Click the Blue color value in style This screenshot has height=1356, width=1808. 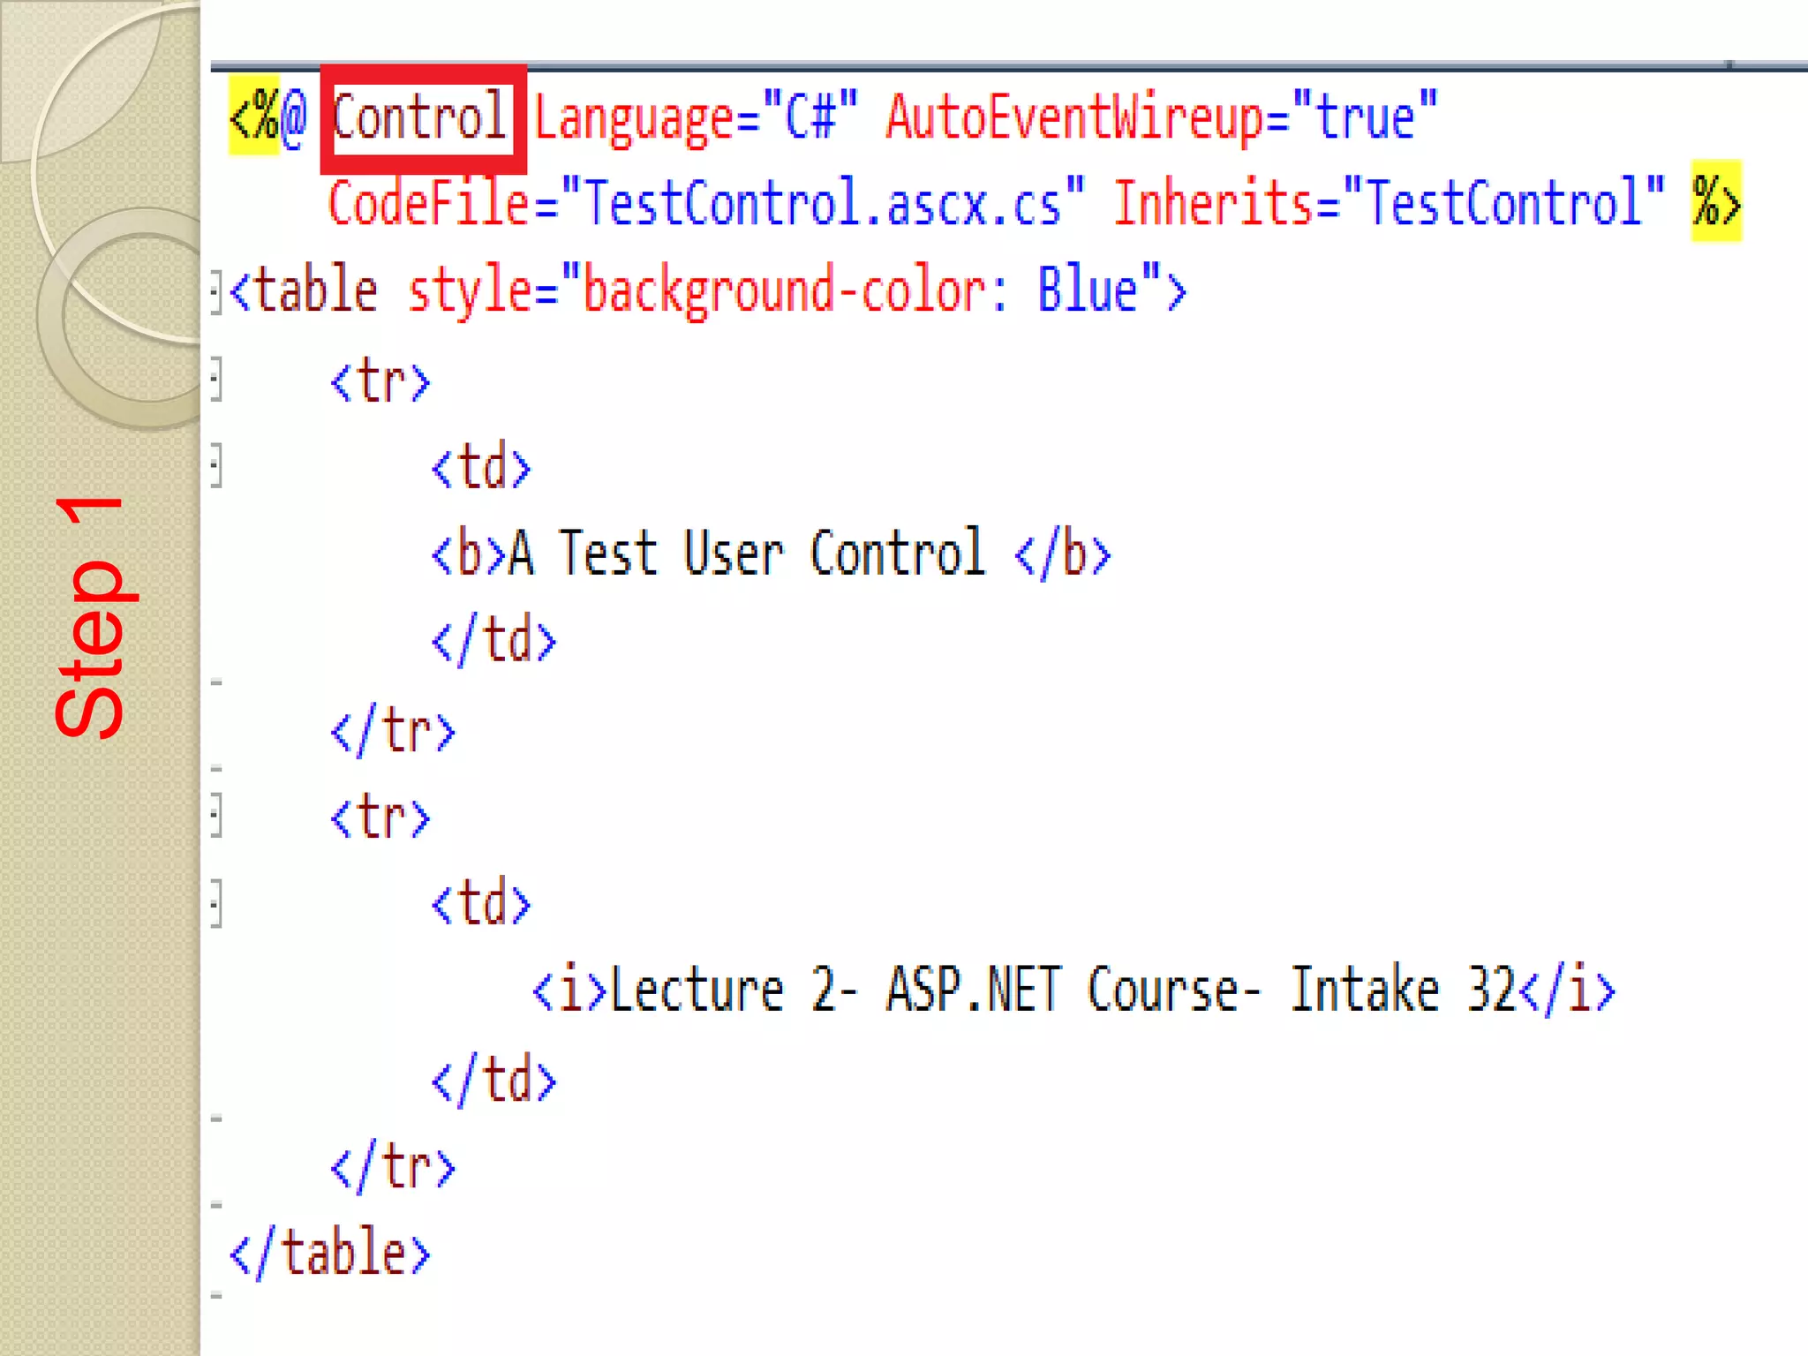pyautogui.click(x=1087, y=290)
